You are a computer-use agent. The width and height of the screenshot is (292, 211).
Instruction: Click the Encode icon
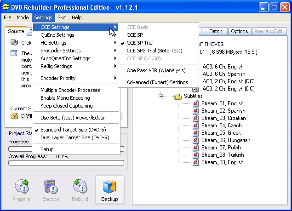51,187
